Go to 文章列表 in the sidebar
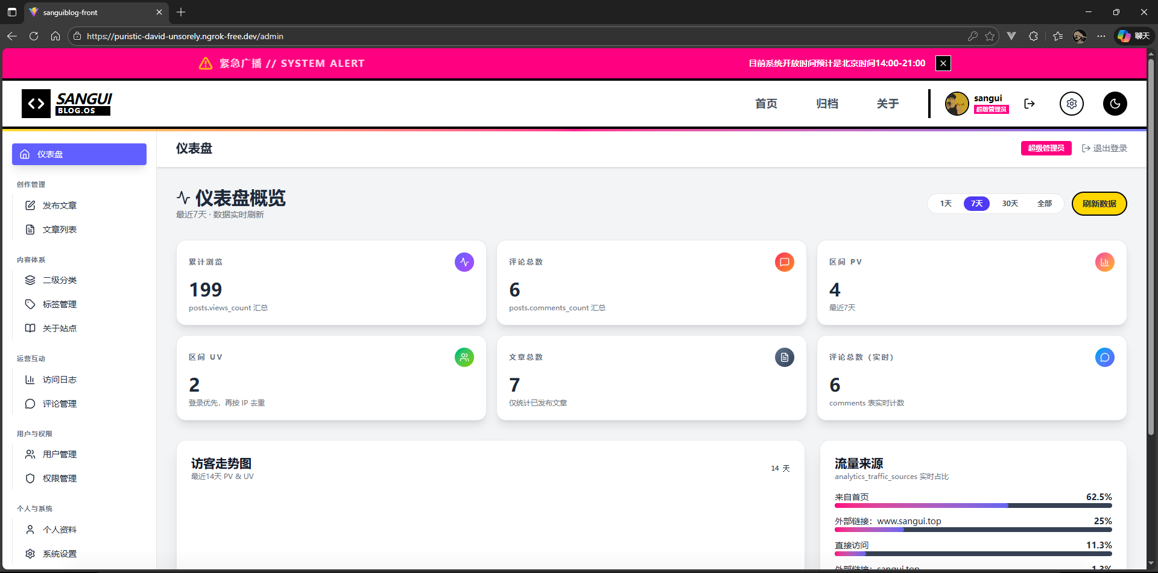This screenshot has width=1158, height=573. 59,230
